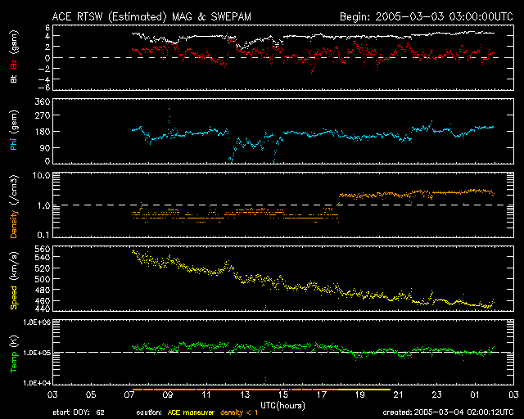Click the yellow 'Speed (km/s)' axis label
This screenshot has width=524, height=419.
[x=14, y=281]
